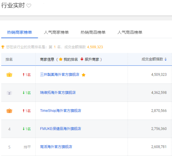172x156 pixels.
Task: Click the silver crown rank 2 icon
Action: 9,93
